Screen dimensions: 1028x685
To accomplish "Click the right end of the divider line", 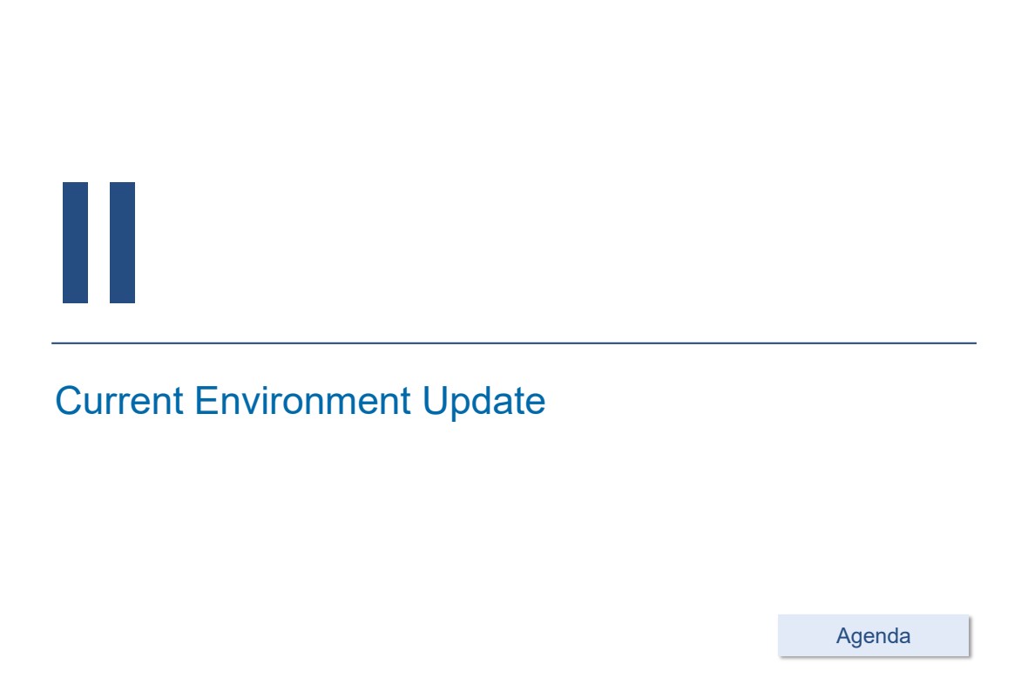I will pyautogui.click(x=972, y=343).
